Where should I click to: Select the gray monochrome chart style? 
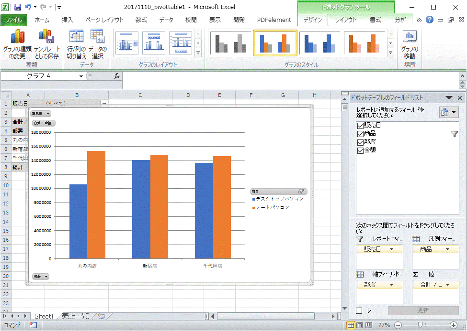pyautogui.click(x=229, y=43)
